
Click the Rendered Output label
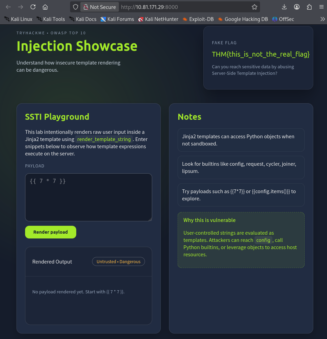52,261
